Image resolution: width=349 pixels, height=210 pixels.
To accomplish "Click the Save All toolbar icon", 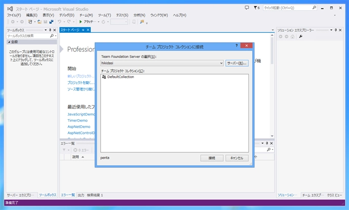I will pyautogui.click(x=51, y=22).
